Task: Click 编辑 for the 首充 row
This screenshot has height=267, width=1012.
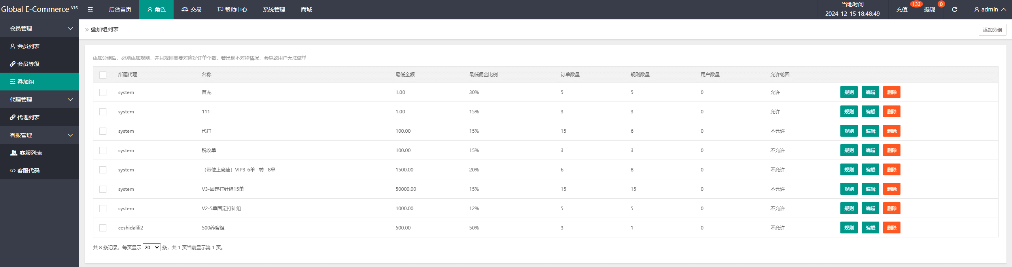Action: point(870,92)
